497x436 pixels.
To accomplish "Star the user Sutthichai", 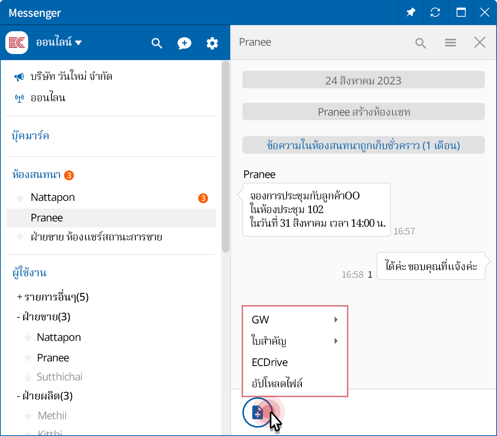I will coord(28,377).
